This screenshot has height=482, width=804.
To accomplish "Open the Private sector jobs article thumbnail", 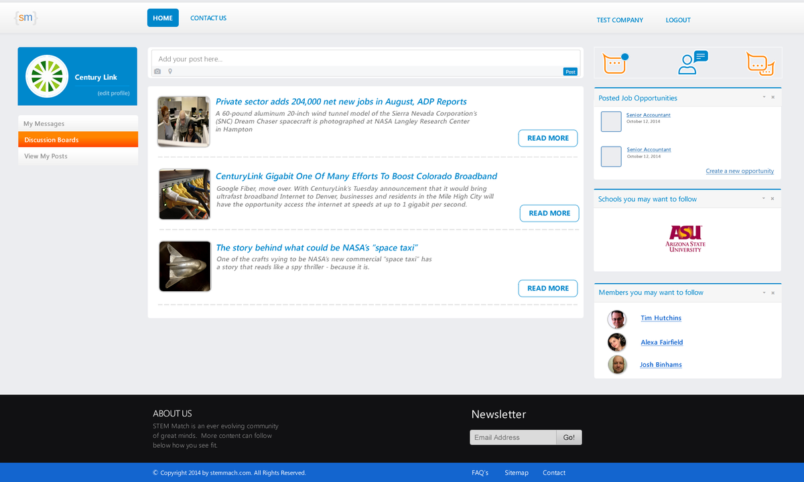I will coord(184,121).
